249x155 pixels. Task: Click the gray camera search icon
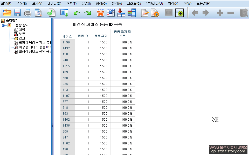point(244,13)
